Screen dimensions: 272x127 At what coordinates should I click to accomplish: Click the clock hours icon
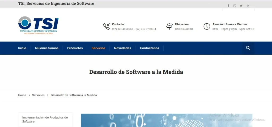pos(207,26)
